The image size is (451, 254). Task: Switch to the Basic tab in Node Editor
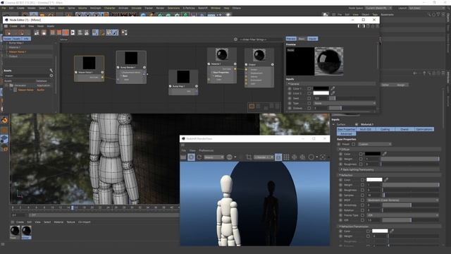pos(302,39)
